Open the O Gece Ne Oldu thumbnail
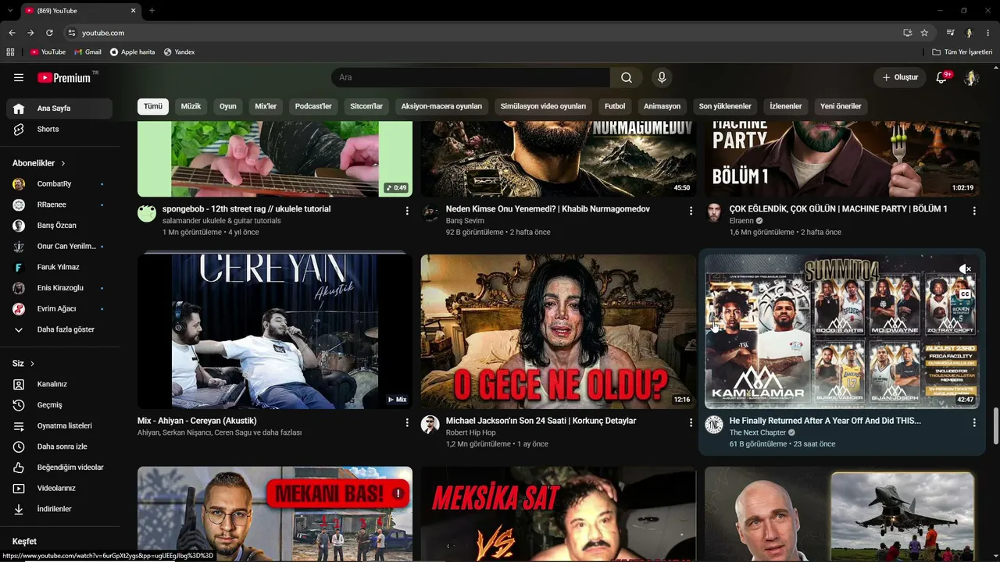 pyautogui.click(x=558, y=331)
